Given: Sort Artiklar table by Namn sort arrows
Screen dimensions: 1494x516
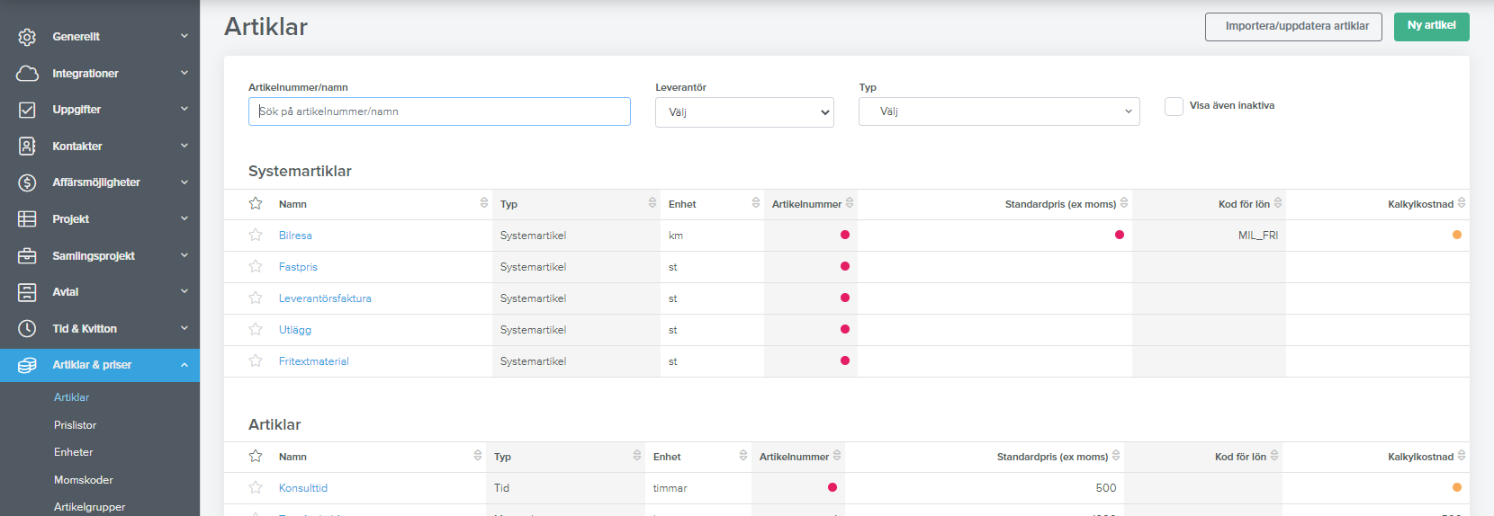Looking at the screenshot, I should coord(478,456).
